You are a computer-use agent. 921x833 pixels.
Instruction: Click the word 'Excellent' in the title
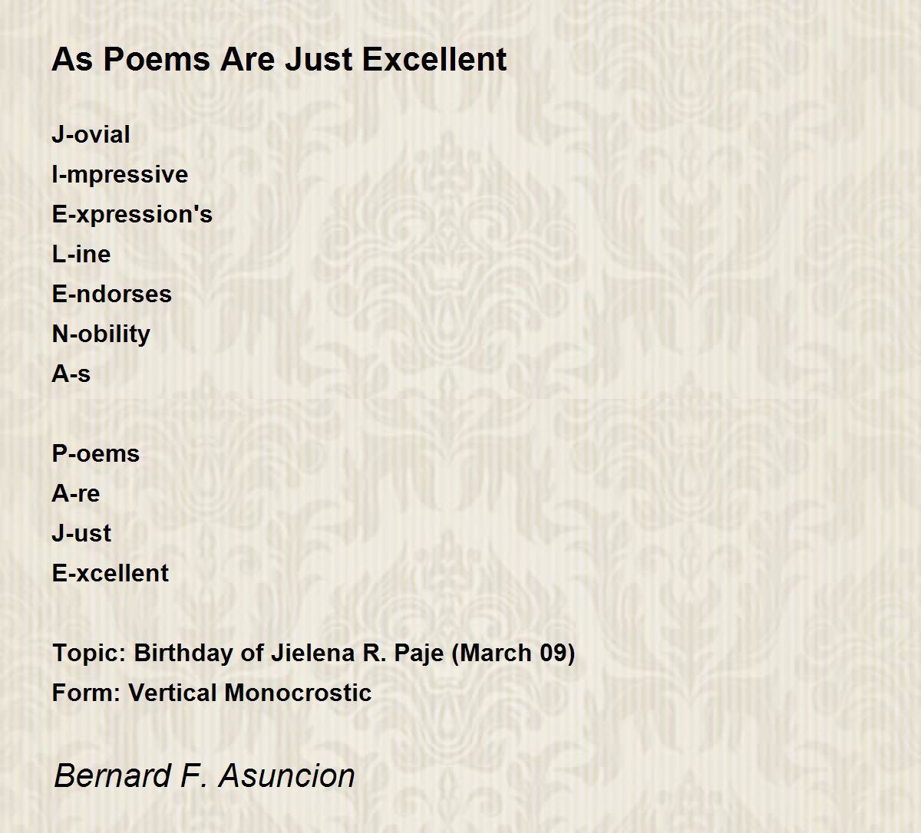434,59
